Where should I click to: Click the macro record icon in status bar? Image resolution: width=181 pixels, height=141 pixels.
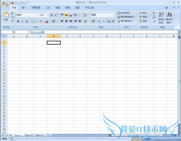tap(11, 139)
